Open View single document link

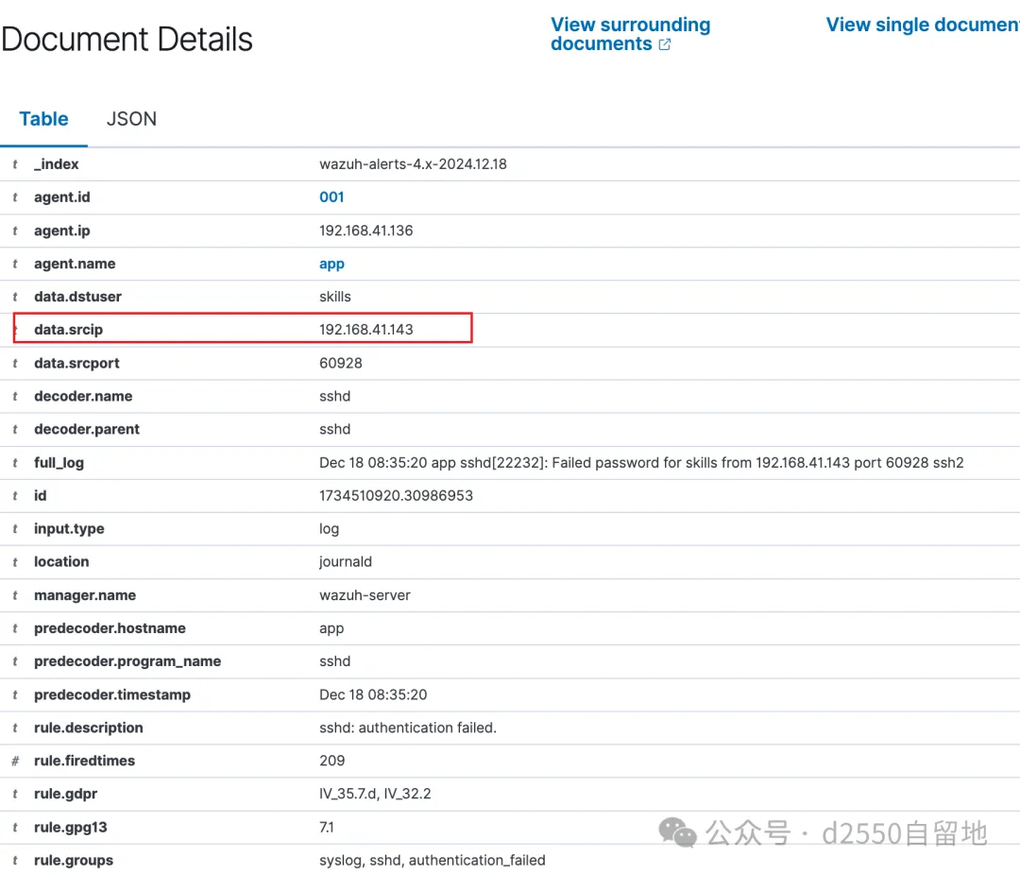pyautogui.click(x=922, y=26)
